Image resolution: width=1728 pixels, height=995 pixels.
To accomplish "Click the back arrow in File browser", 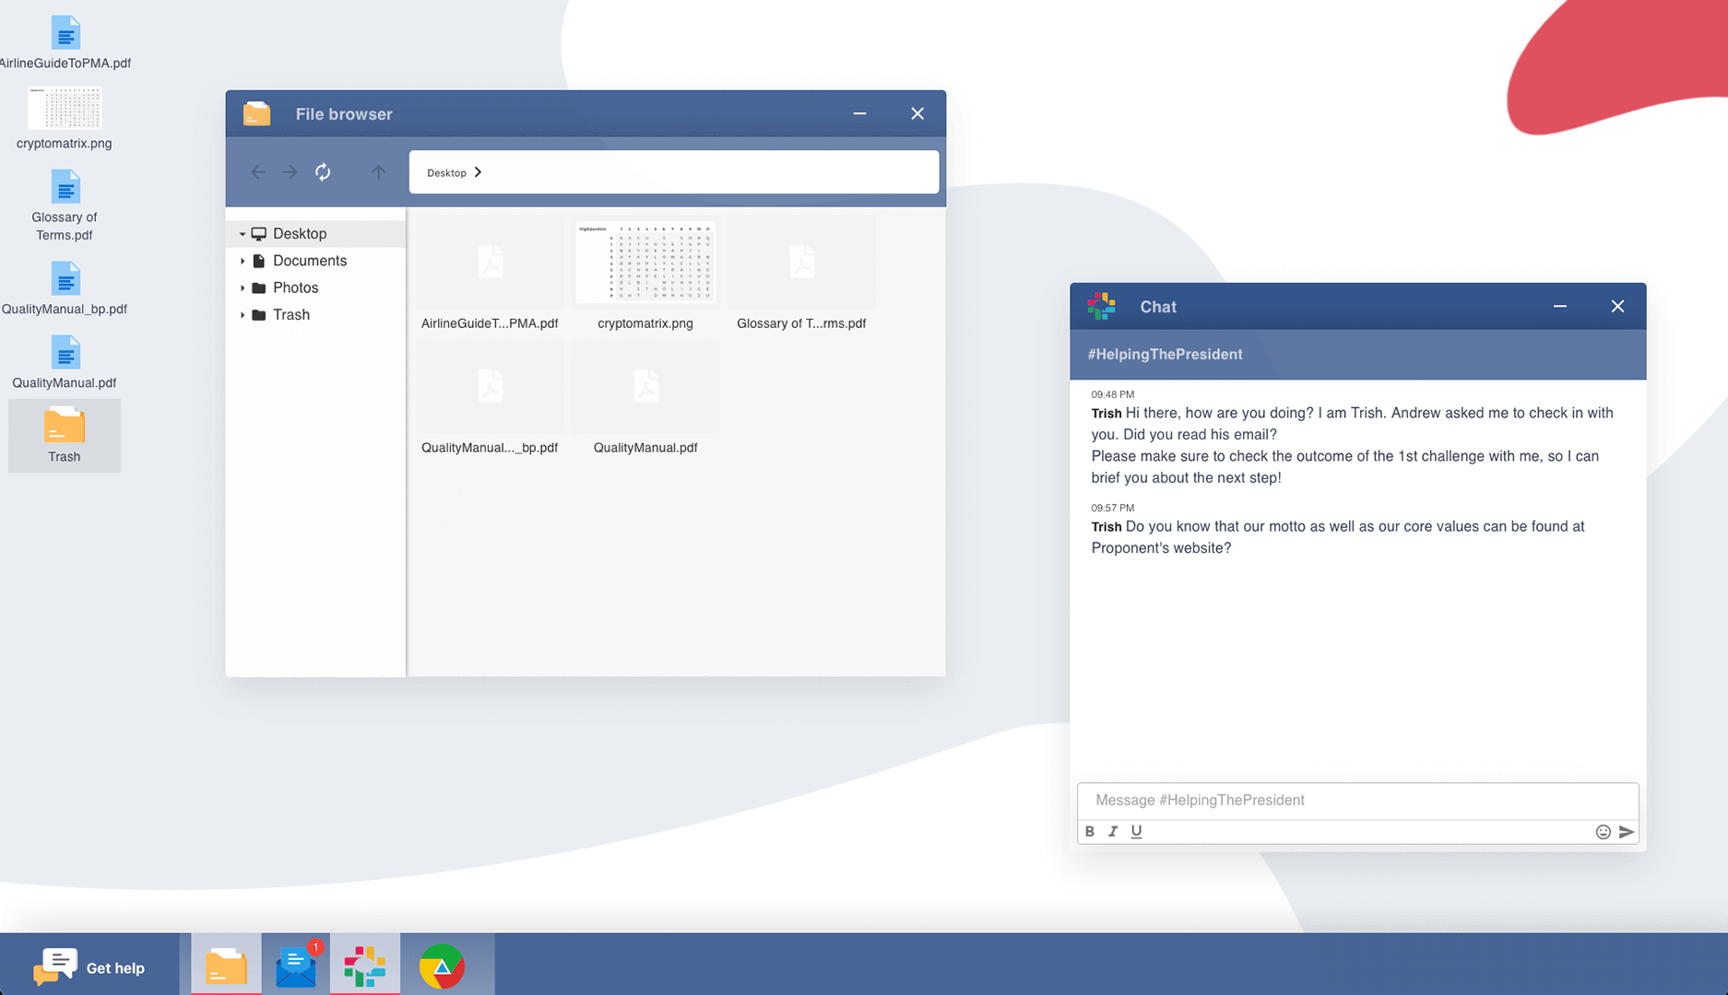I will [x=258, y=172].
